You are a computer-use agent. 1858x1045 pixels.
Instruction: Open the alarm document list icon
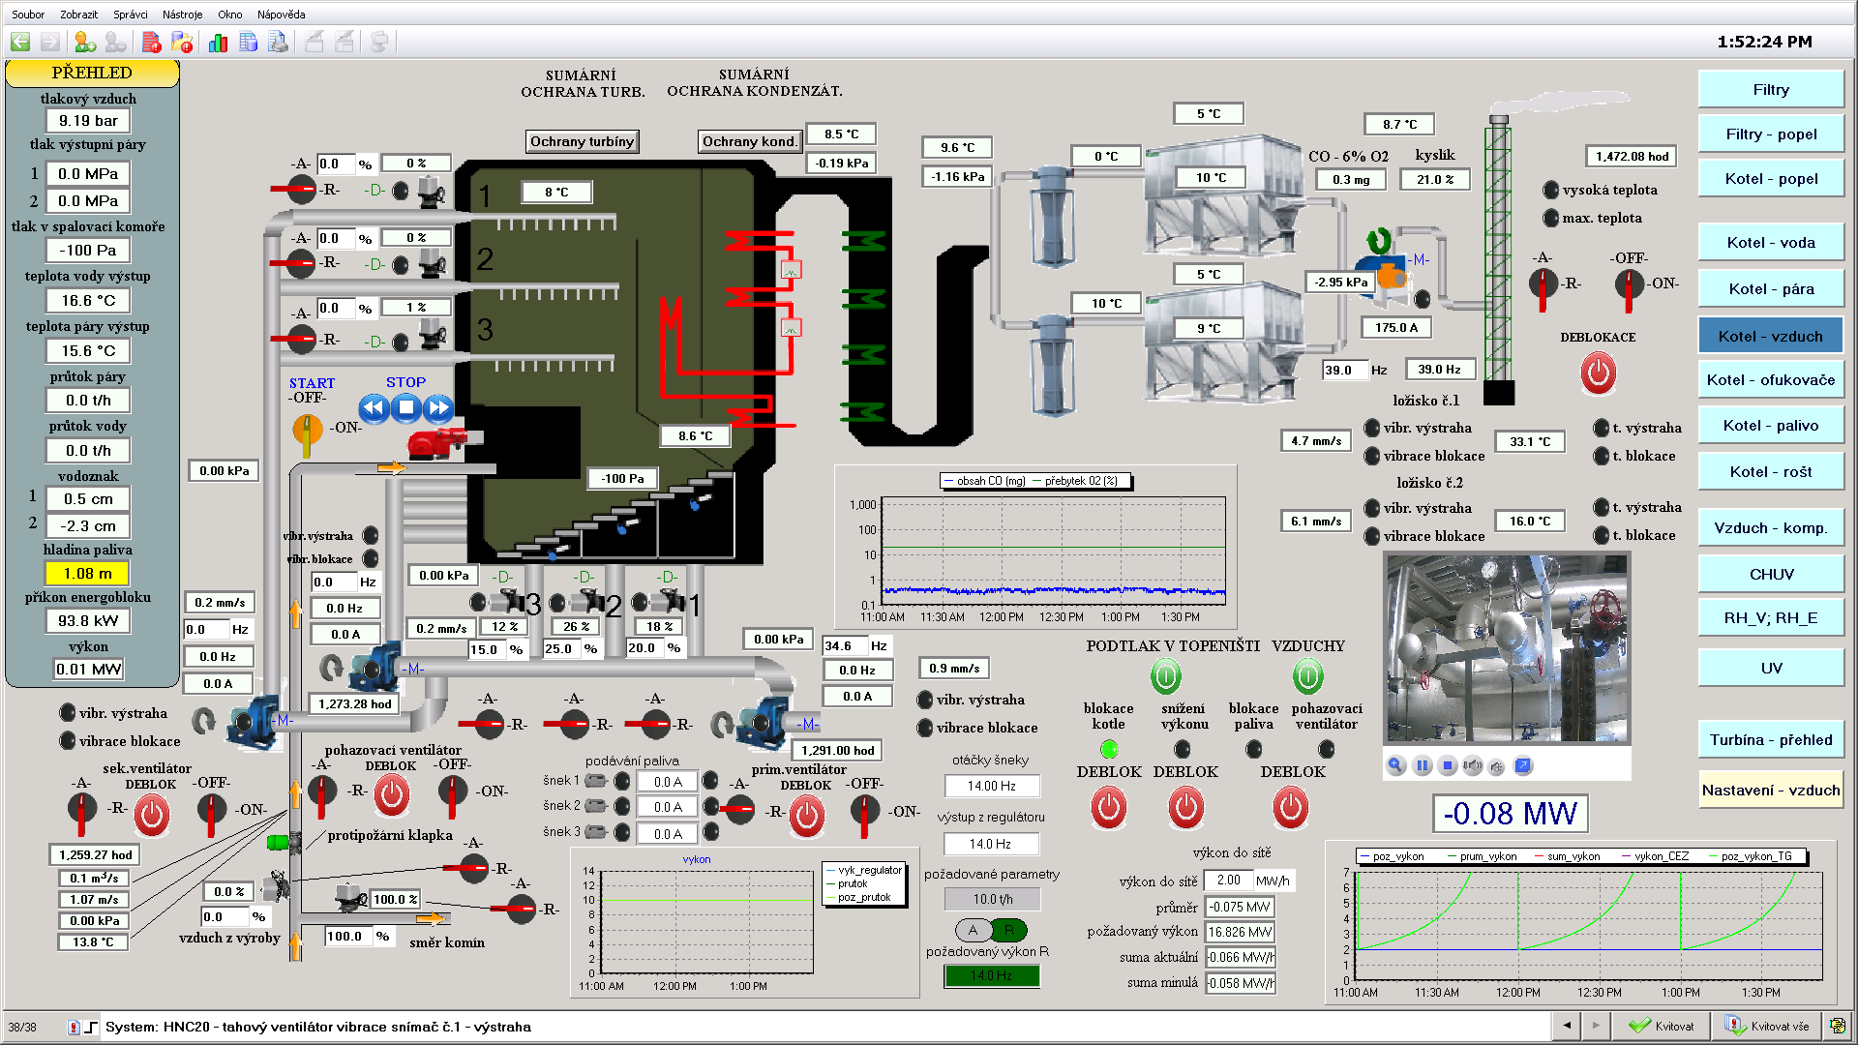pos(151,42)
